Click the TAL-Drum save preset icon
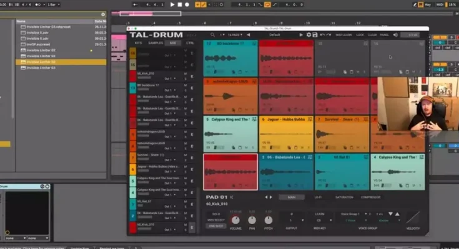This screenshot has height=249, width=459. click(315, 35)
